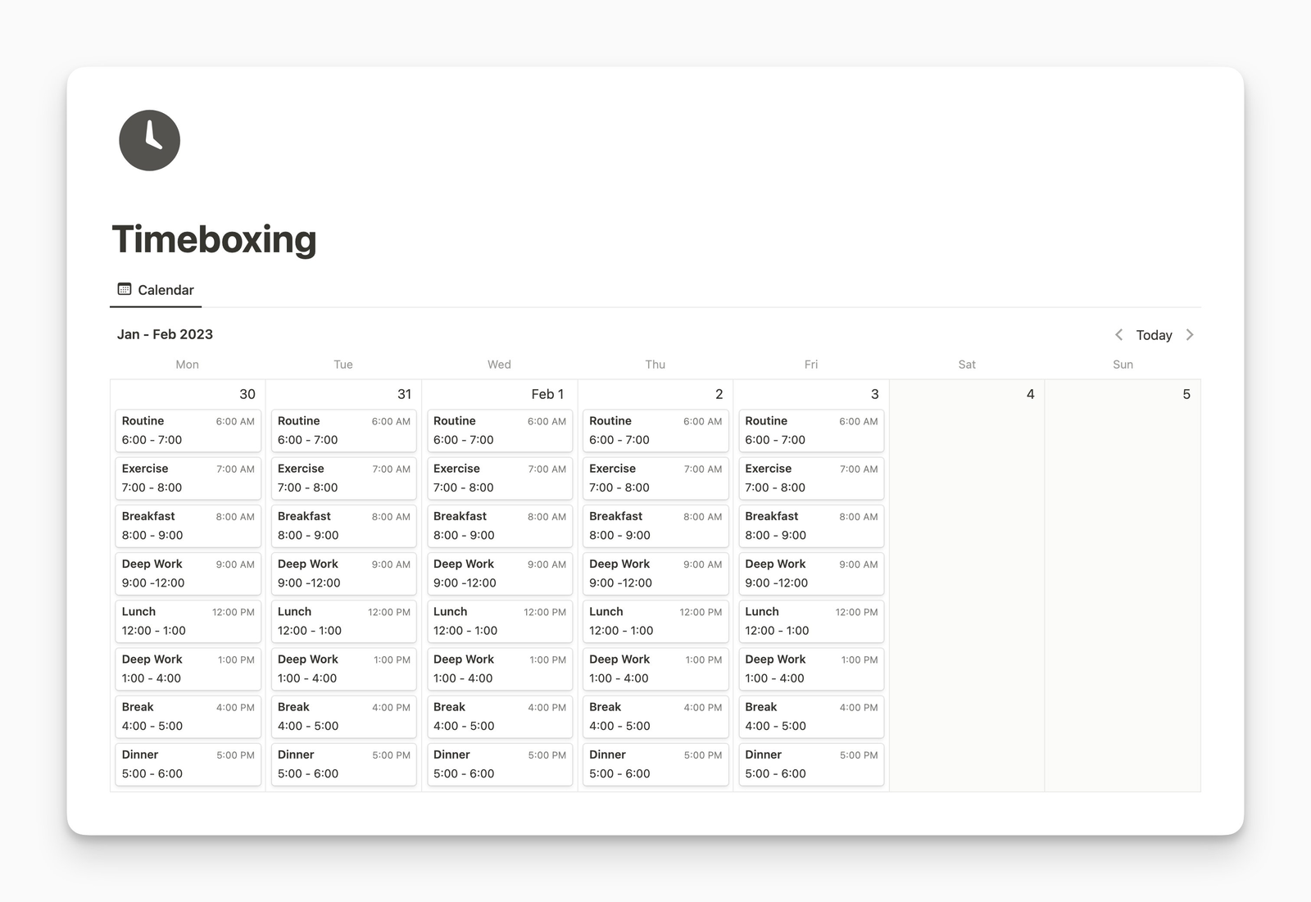Click the Today button
The height and width of the screenshot is (902, 1311).
(1154, 335)
